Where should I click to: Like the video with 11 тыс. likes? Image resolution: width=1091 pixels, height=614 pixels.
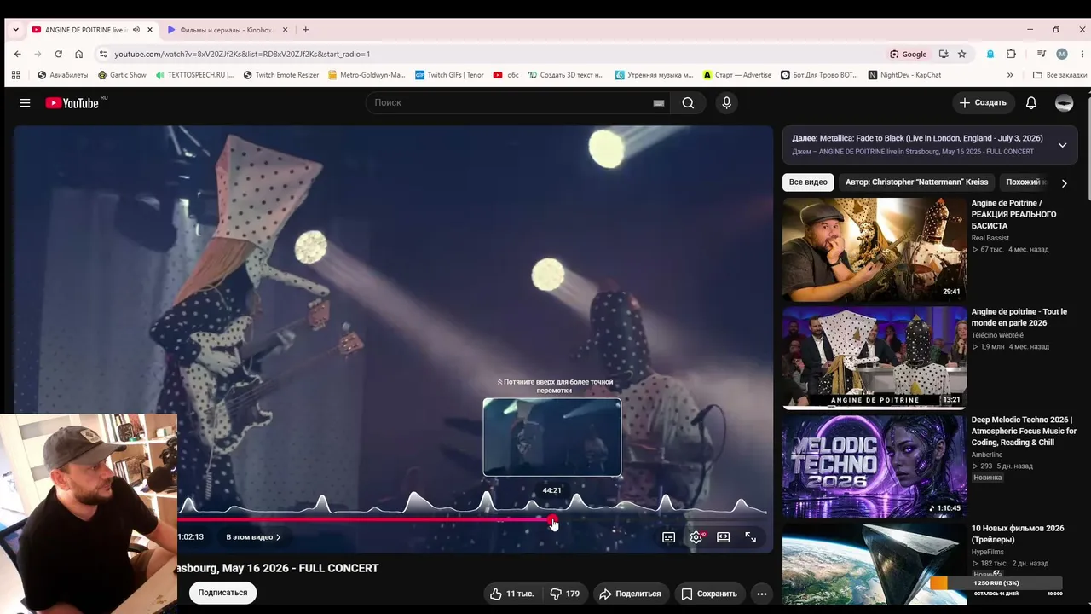[x=511, y=594]
